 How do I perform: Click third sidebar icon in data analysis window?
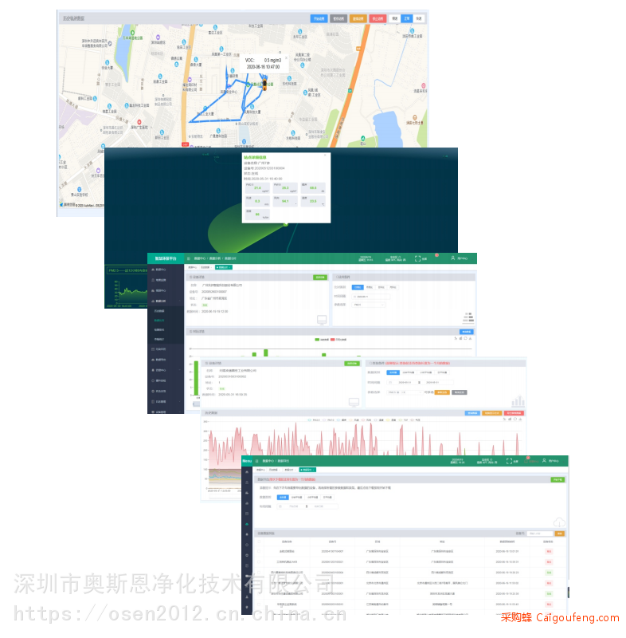[153, 290]
